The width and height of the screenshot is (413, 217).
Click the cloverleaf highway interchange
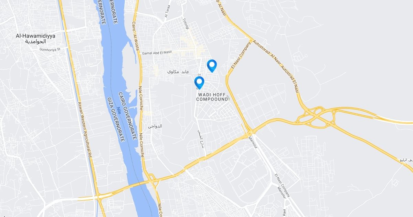click(316, 116)
